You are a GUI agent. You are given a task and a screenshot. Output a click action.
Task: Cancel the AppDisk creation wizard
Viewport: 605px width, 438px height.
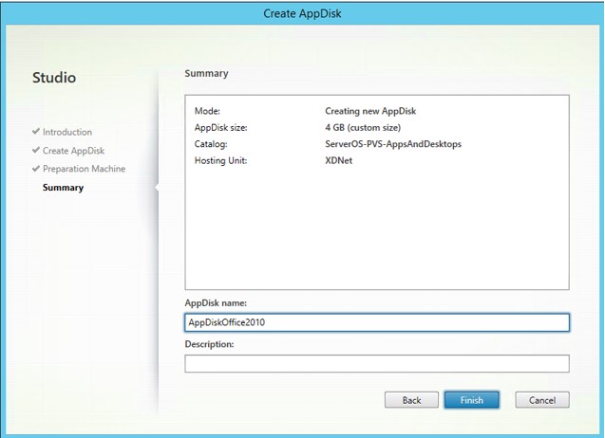click(541, 400)
